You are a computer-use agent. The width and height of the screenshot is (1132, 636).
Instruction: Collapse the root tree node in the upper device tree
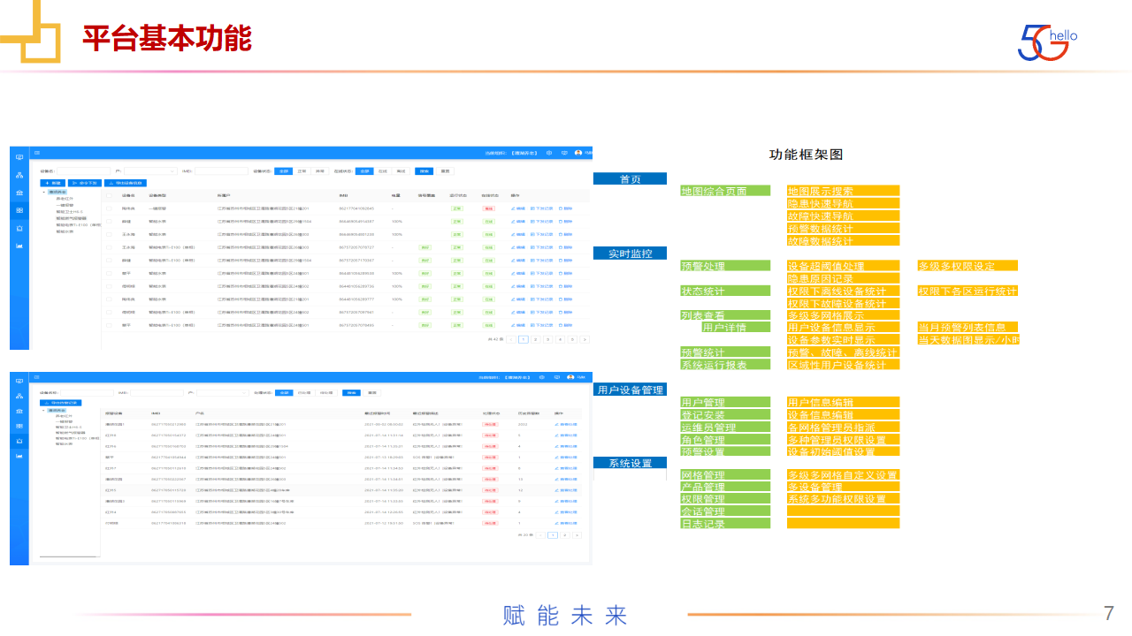pyautogui.click(x=43, y=192)
